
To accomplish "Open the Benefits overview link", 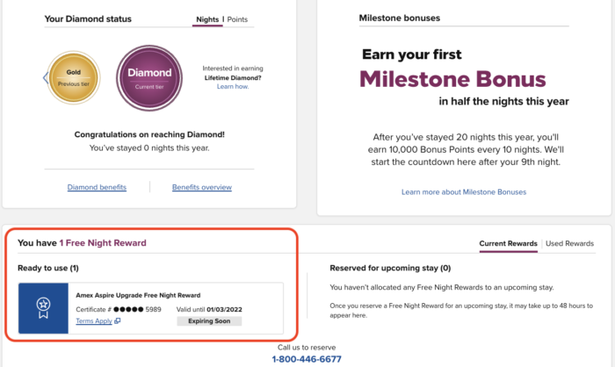I will [x=202, y=187].
